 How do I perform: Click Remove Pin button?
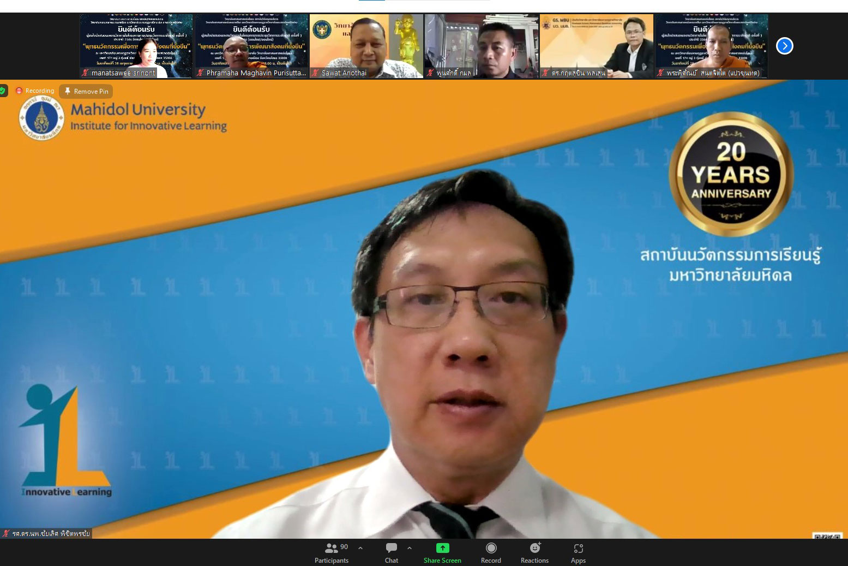pyautogui.click(x=86, y=91)
